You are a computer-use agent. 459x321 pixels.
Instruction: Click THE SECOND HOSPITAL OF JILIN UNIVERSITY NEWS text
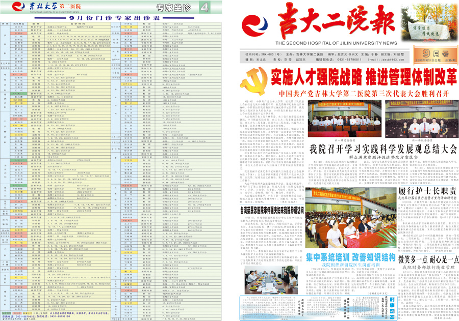pos(337,43)
